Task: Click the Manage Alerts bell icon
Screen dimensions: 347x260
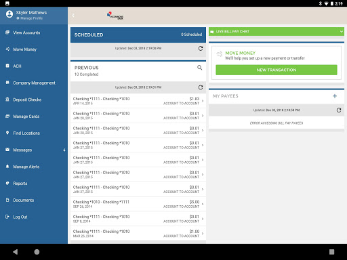Action: point(7,167)
